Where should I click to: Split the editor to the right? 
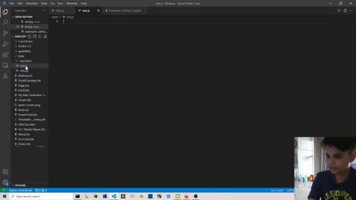[345, 11]
